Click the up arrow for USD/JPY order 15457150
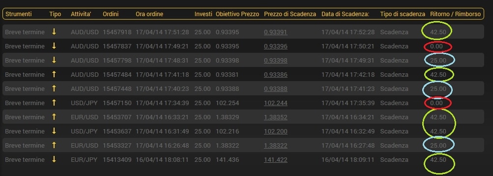 (x=54, y=103)
